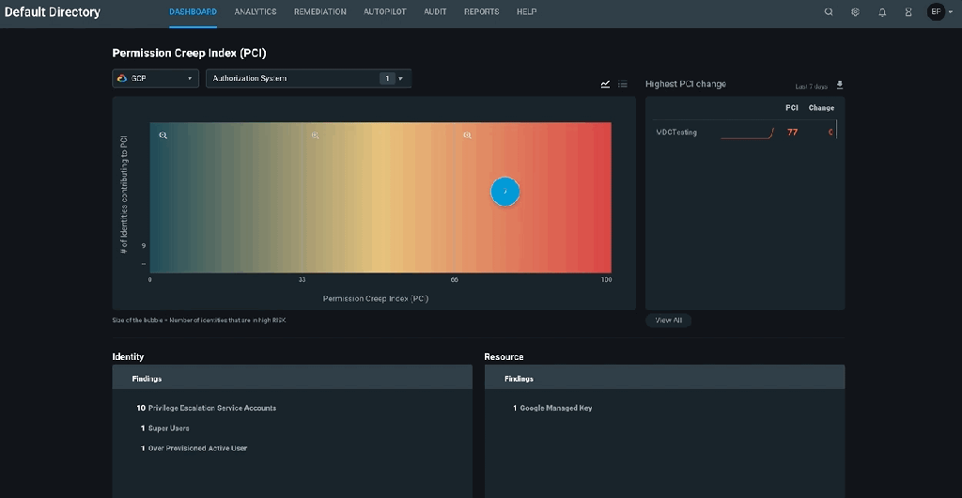Open the Remediation tab
Viewport: 962px width, 498px height.
tap(319, 12)
